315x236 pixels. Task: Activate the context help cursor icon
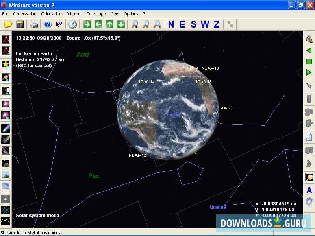click(x=59, y=24)
